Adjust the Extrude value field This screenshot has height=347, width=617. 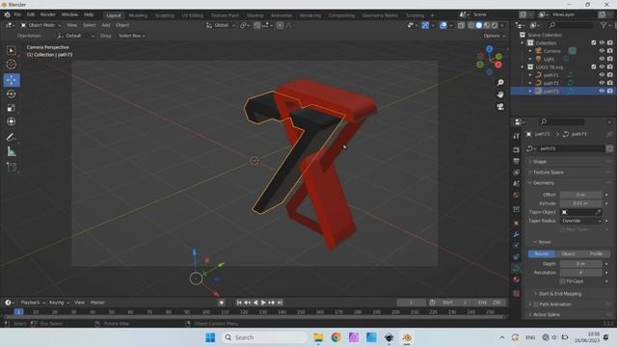tap(580, 203)
